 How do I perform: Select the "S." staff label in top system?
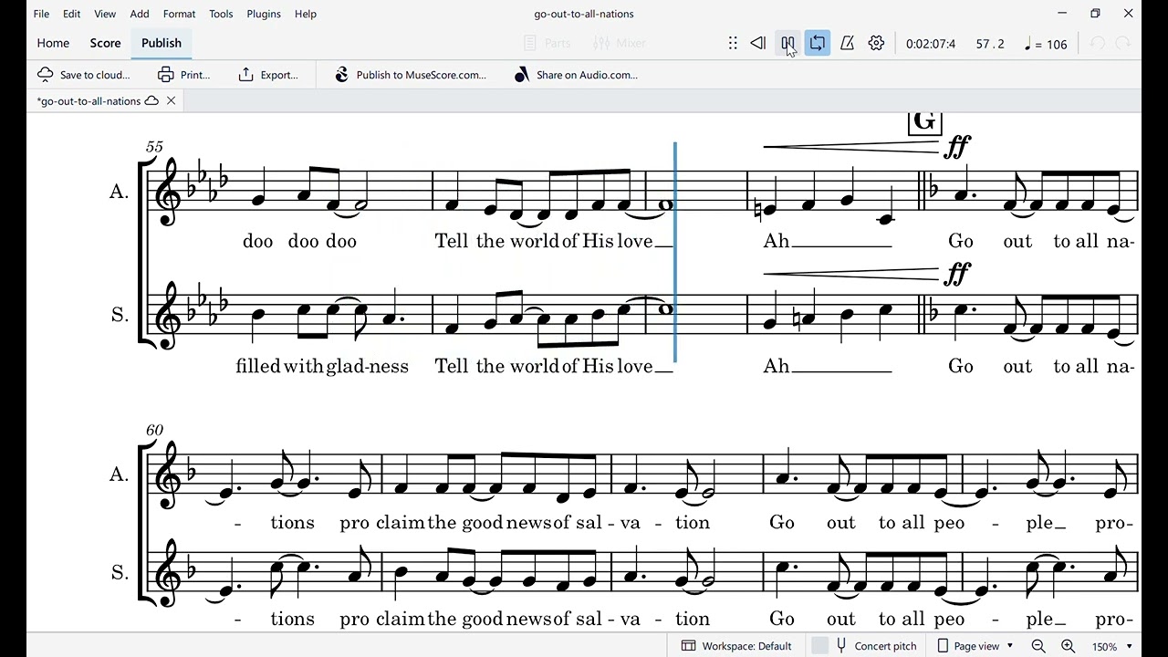[x=120, y=315]
